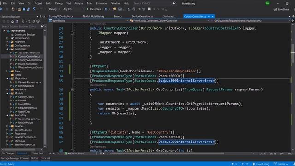Switch to the ServiceExtensions.cs tab

click(142, 17)
